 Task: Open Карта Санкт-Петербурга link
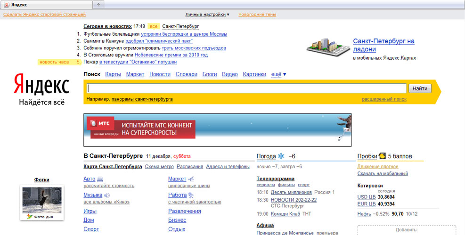(113, 167)
